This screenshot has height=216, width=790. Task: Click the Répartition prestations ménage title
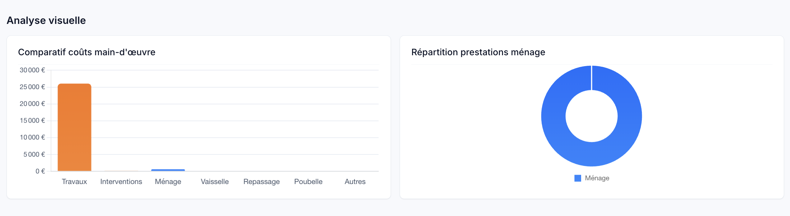[478, 52]
